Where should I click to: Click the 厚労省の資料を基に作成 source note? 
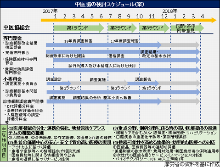click(x=192, y=164)
